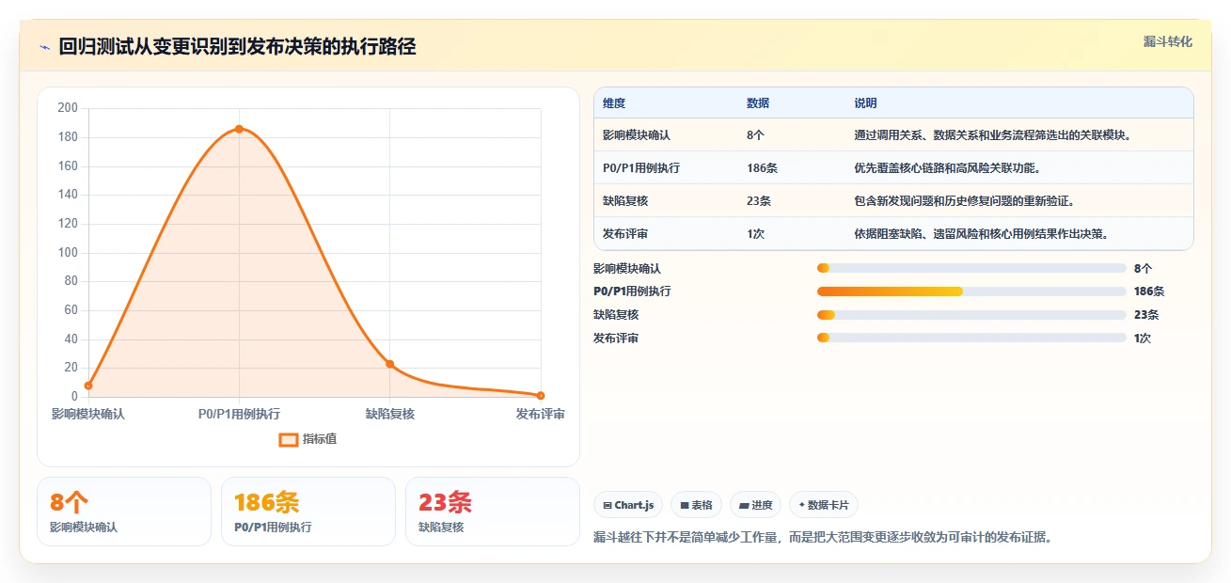
Task: Click the 186条 value beside the progress bar
Action: 1149,291
